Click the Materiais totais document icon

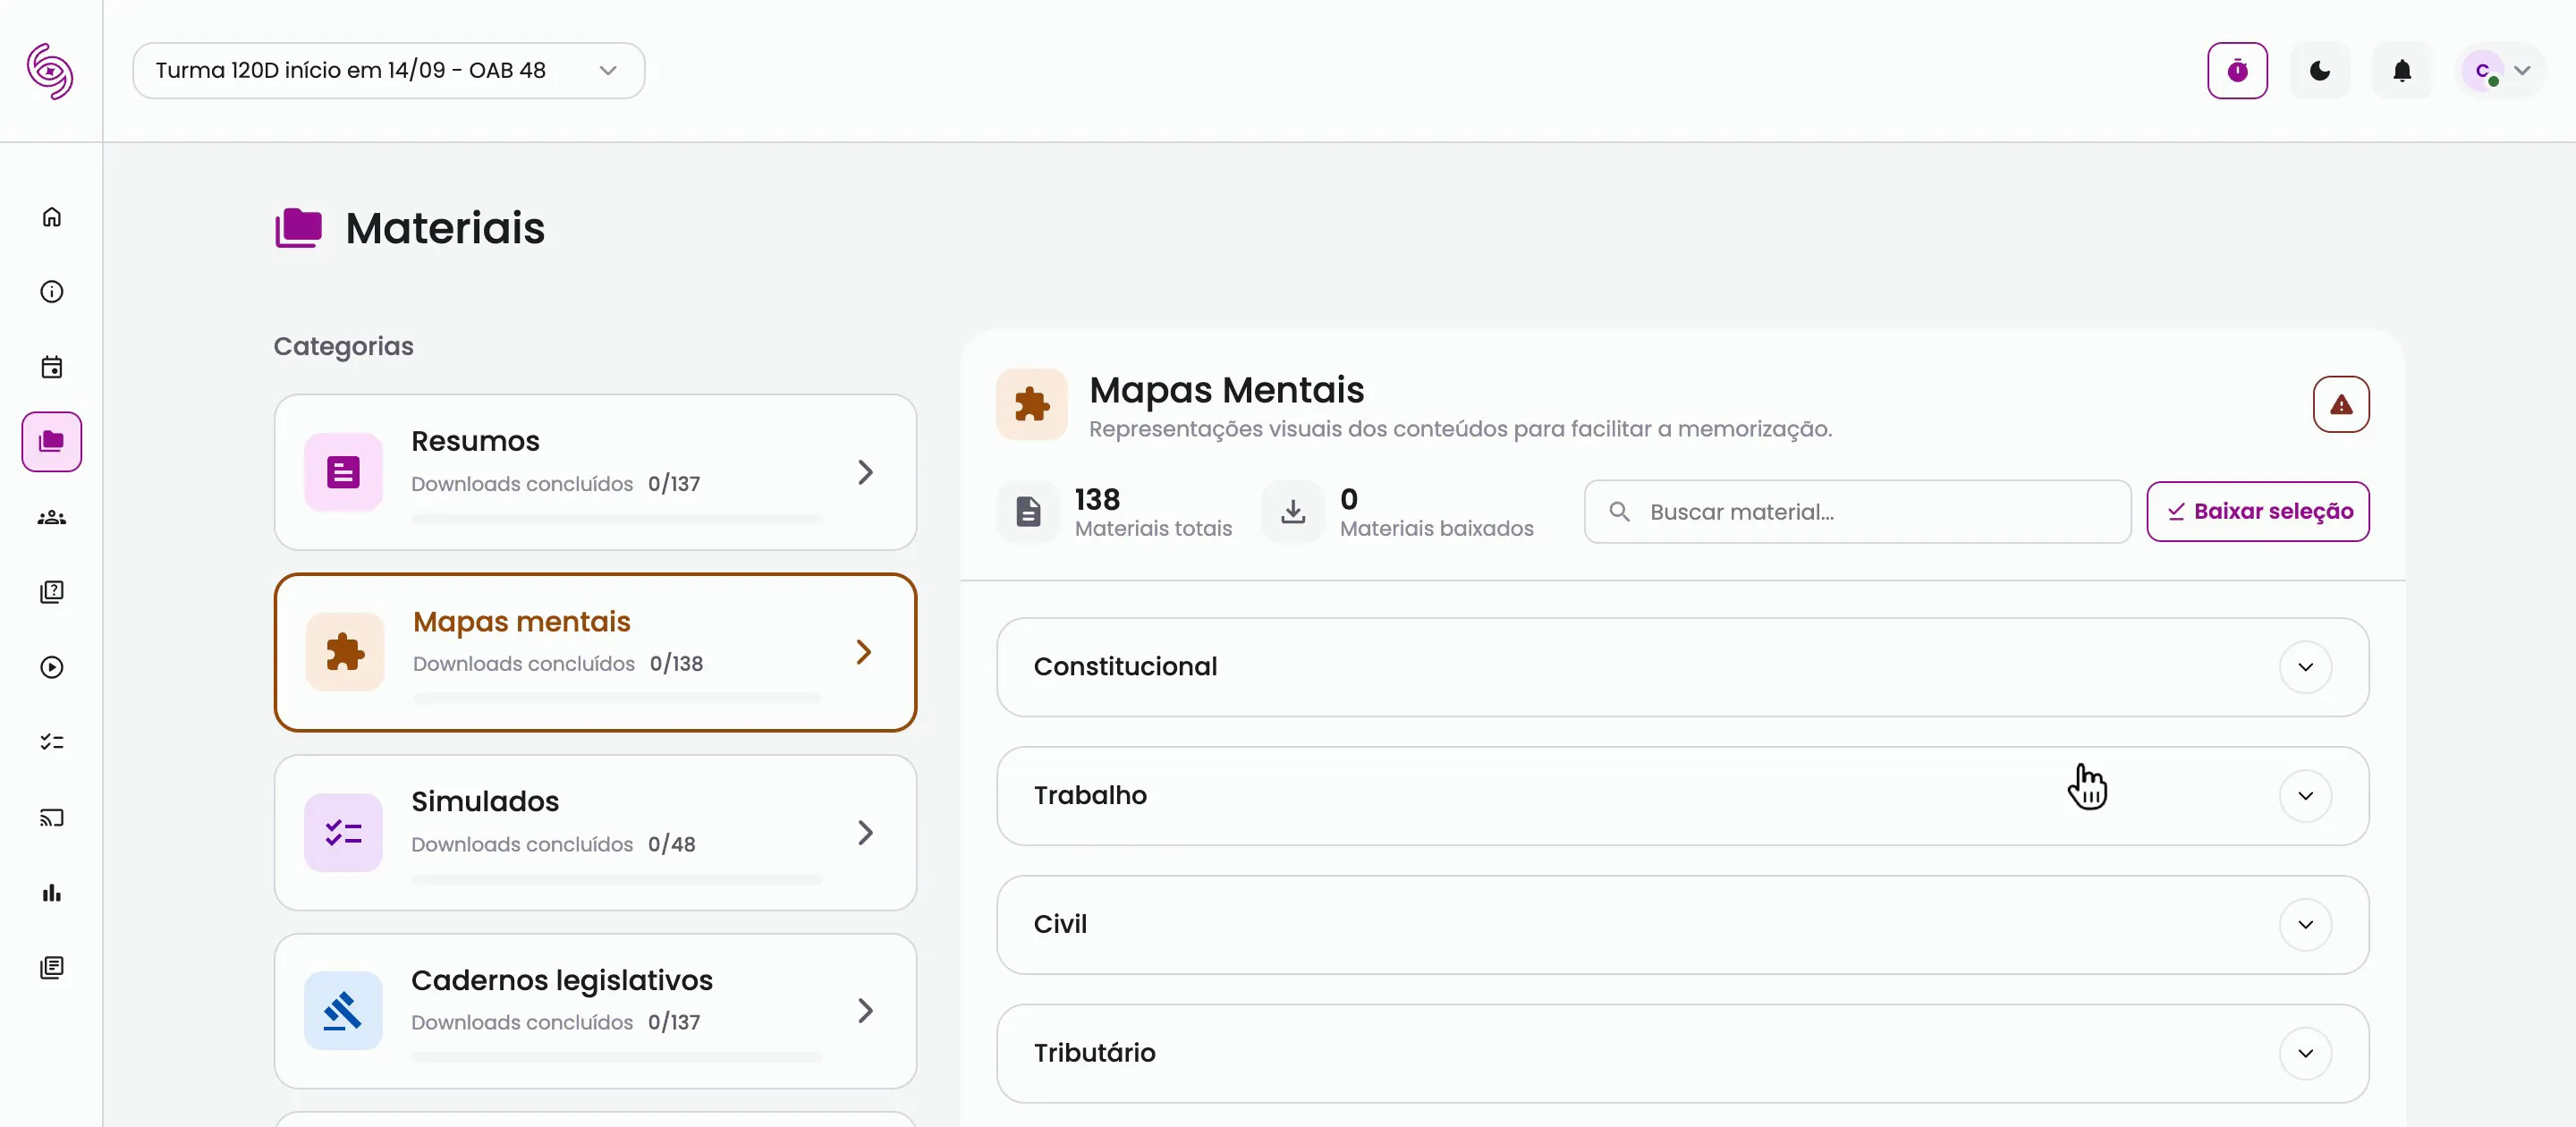(1028, 512)
